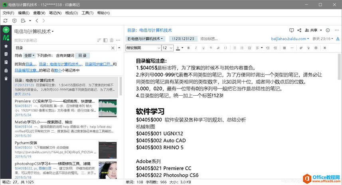Open more options dots above the note list
The image size is (342, 185).
[118, 40]
